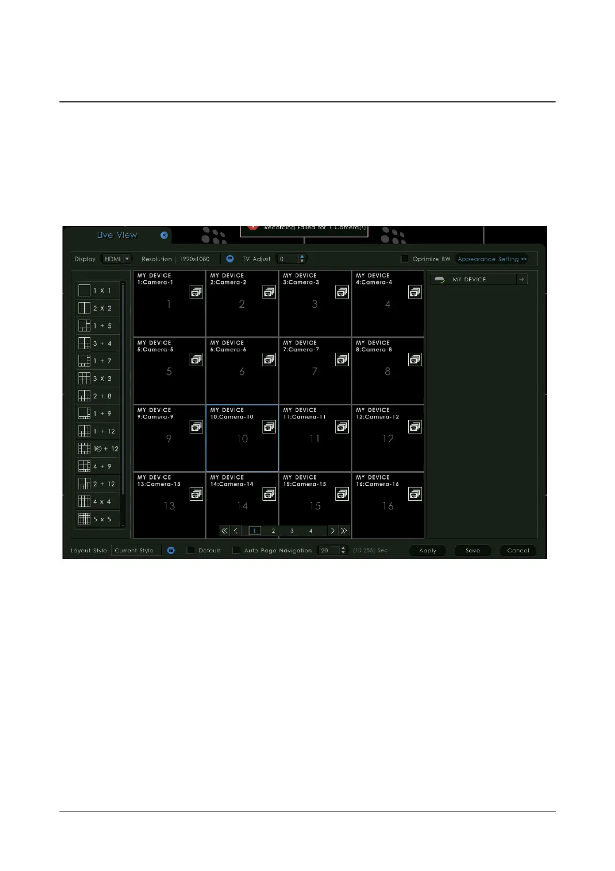Jump to the last page
Image resolution: width=615 pixels, height=871 pixels.
click(344, 531)
